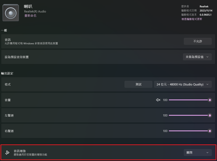Click the 右聲道 slider handle

pos(210,131)
